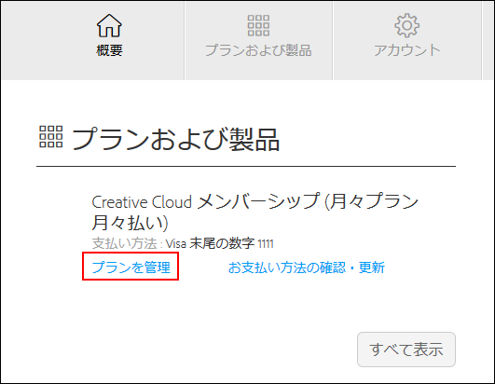This screenshot has width=495, height=384.
Task: Open お支払い方法の確認・更新 link
Action: click(306, 267)
